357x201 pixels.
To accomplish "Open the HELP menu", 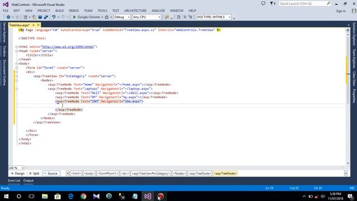I will (192, 11).
